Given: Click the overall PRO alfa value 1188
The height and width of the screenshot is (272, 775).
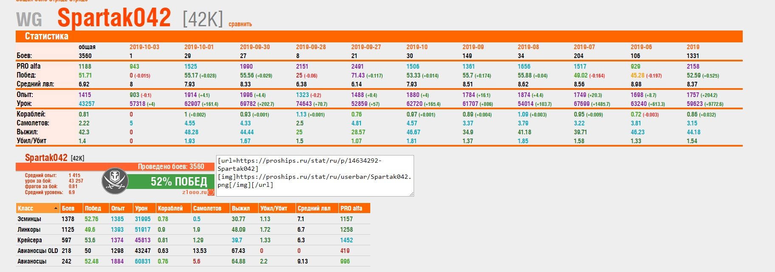Looking at the screenshot, I should click(x=85, y=67).
